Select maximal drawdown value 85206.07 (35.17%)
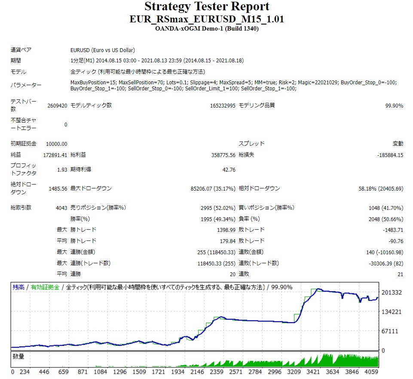Image resolution: width=413 pixels, height=379 pixels. (213, 189)
